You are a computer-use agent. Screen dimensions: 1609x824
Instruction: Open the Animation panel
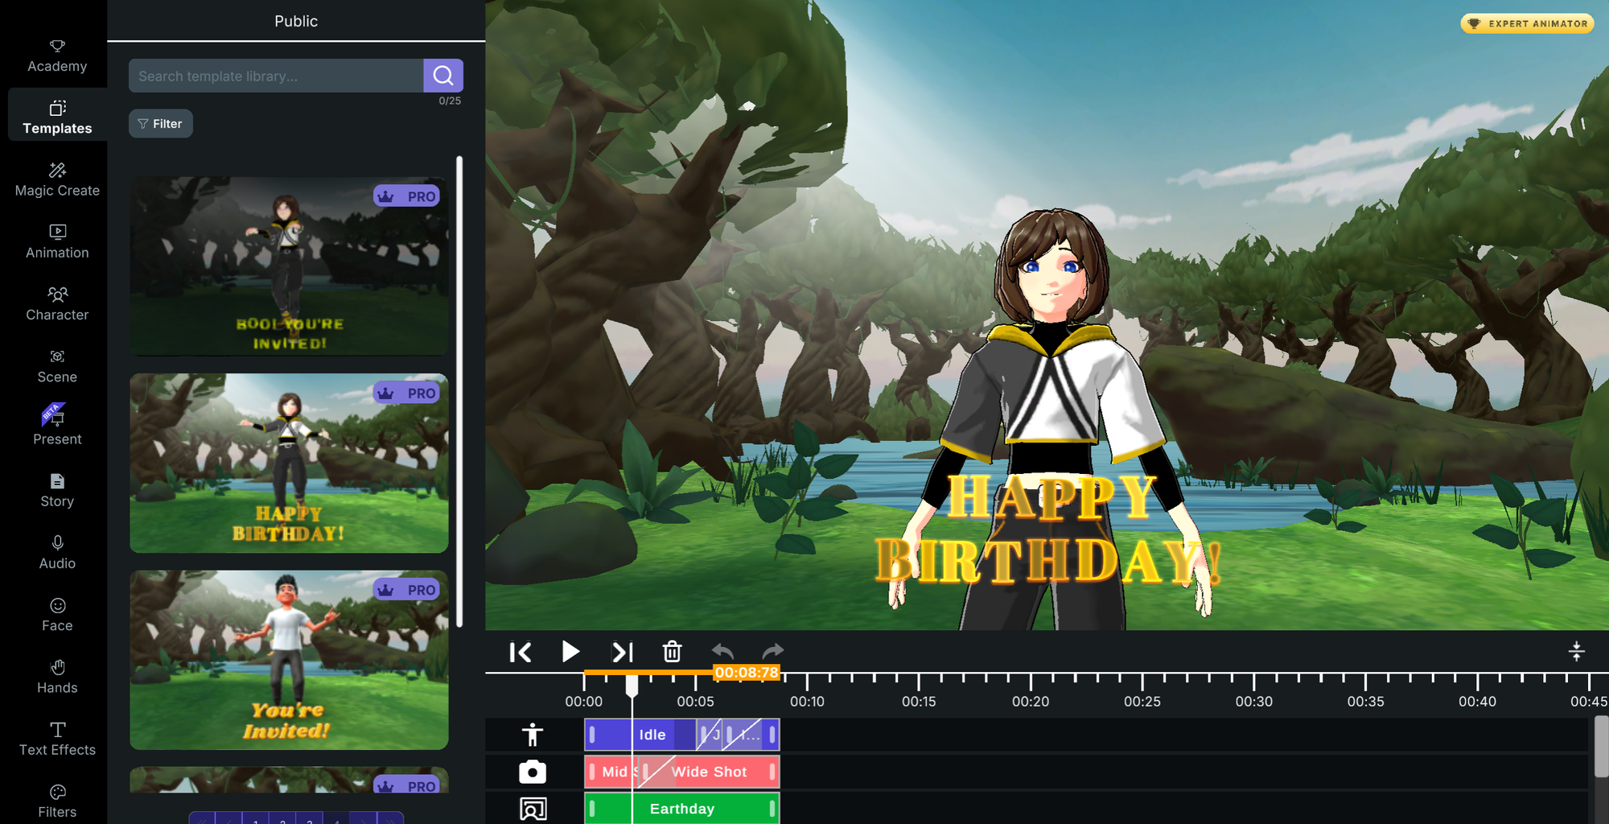(56, 241)
